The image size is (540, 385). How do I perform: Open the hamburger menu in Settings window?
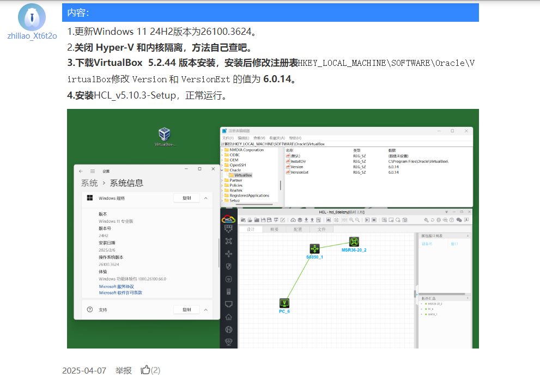pos(93,171)
